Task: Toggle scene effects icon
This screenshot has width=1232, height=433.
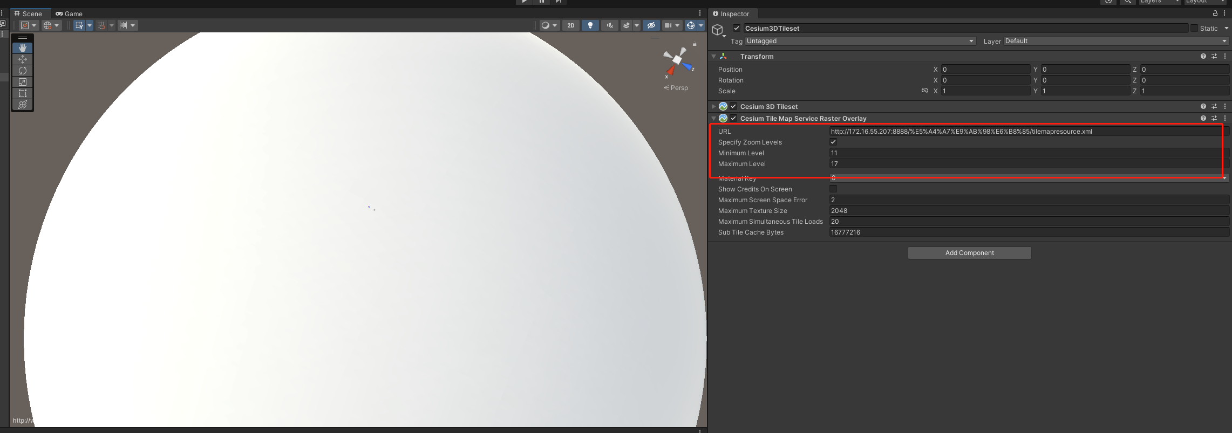Action: click(x=627, y=25)
